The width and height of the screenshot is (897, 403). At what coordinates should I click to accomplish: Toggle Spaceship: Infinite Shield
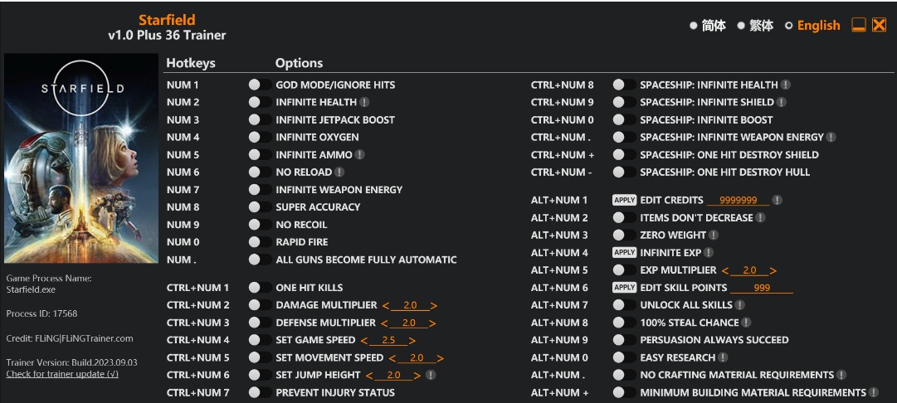click(x=625, y=102)
